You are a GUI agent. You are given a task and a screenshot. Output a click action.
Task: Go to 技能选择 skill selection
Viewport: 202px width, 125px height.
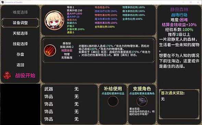pyautogui.click(x=20, y=44)
